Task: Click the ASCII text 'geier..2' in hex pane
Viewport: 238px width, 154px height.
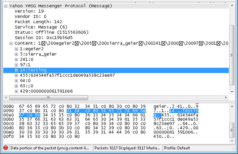Action: coord(164,106)
